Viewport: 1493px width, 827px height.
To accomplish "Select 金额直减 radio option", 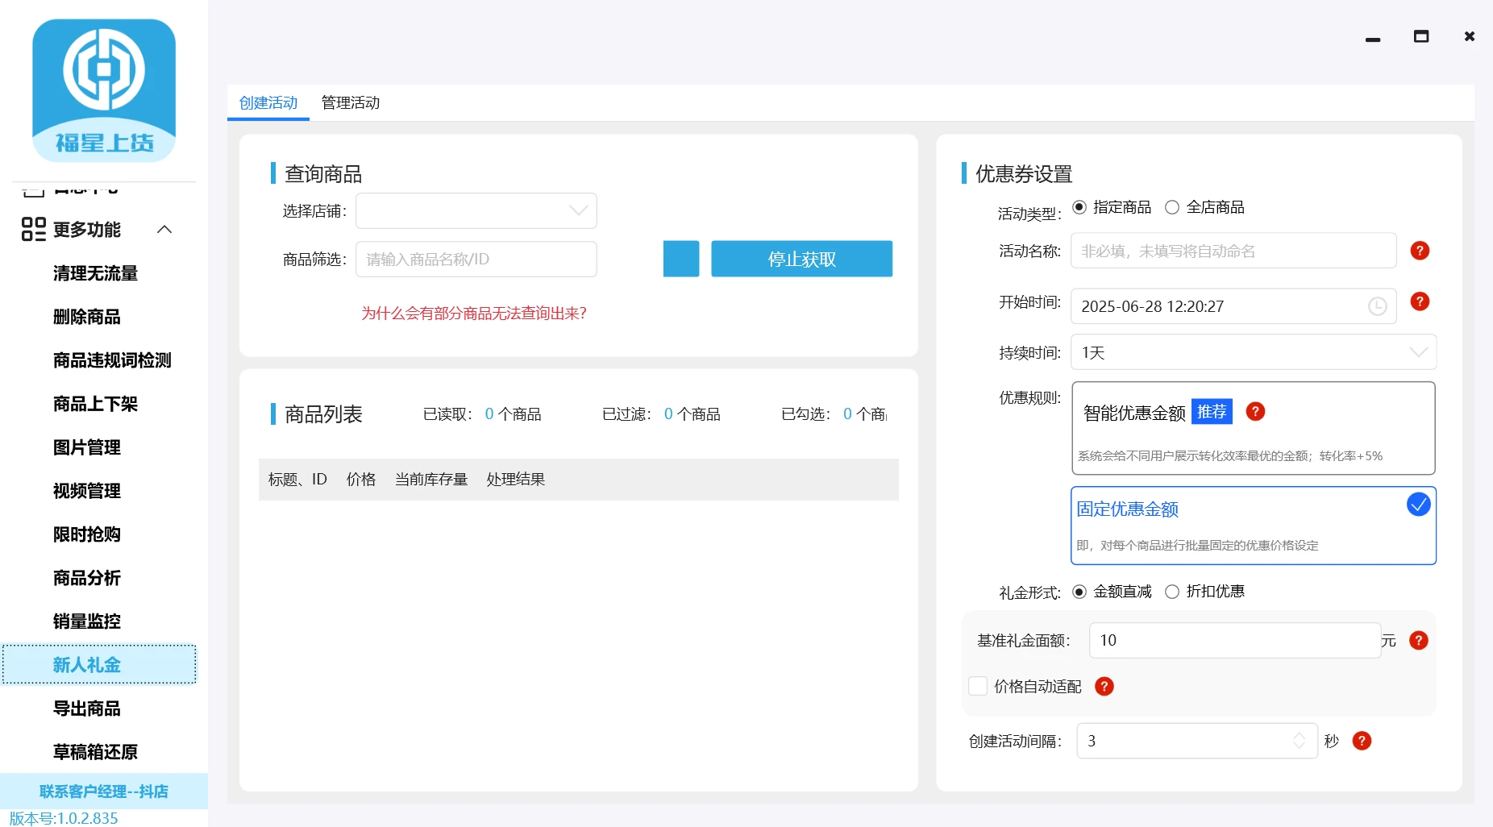I will click(x=1079, y=592).
